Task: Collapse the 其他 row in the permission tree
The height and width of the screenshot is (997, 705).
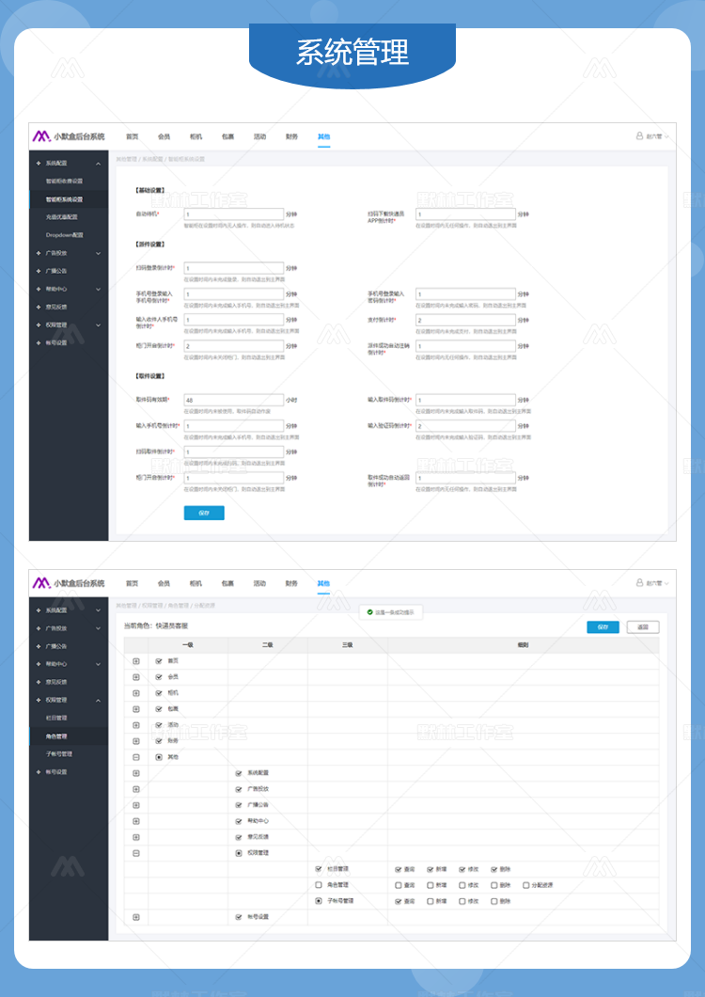Action: [x=136, y=757]
